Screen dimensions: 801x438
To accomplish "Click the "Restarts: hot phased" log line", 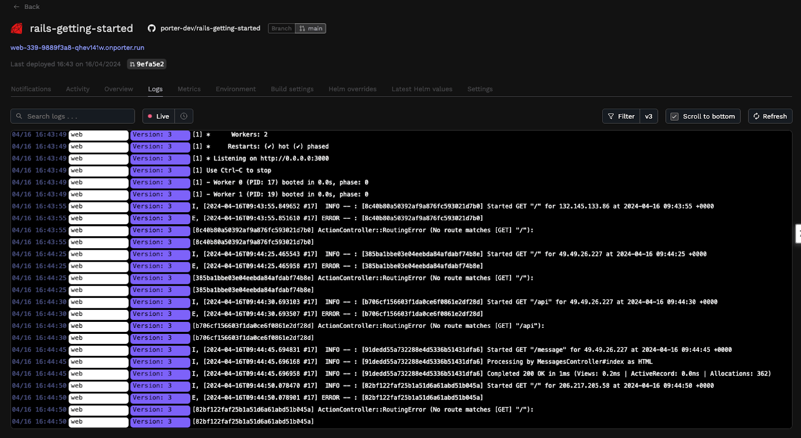I will 261,147.
